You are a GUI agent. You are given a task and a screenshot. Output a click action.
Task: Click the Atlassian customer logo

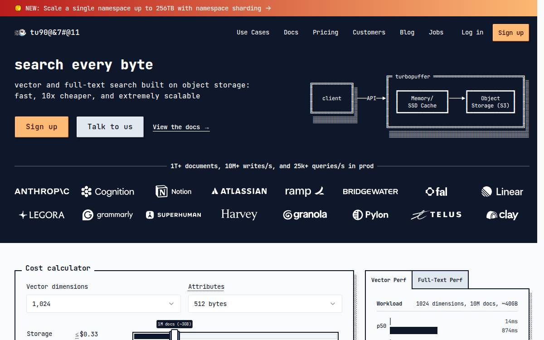point(239,191)
